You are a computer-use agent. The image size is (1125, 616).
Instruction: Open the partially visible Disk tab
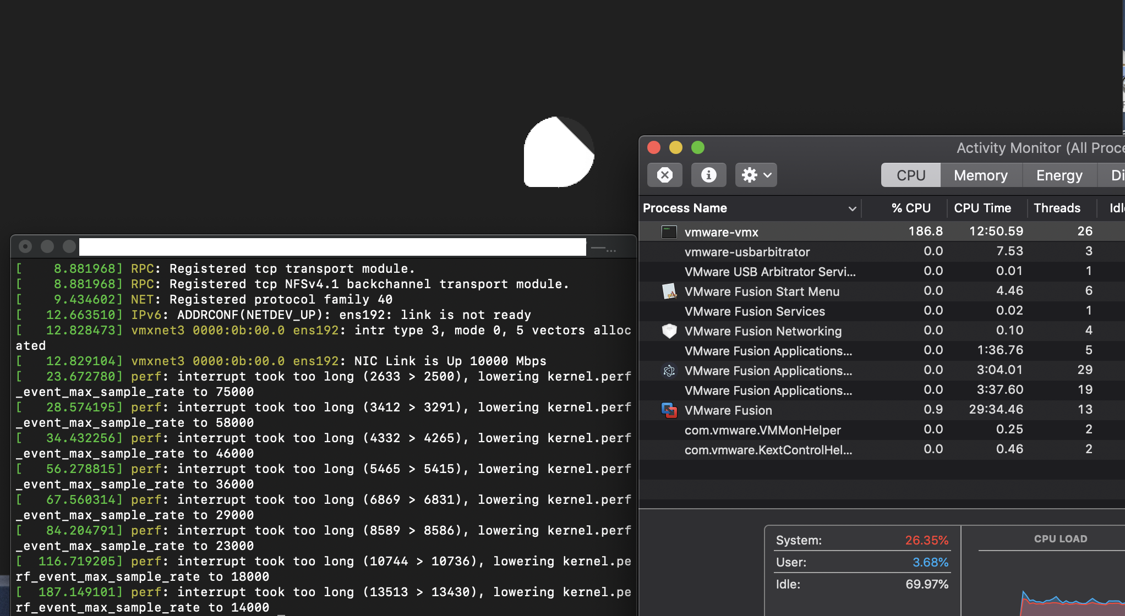tap(1117, 175)
